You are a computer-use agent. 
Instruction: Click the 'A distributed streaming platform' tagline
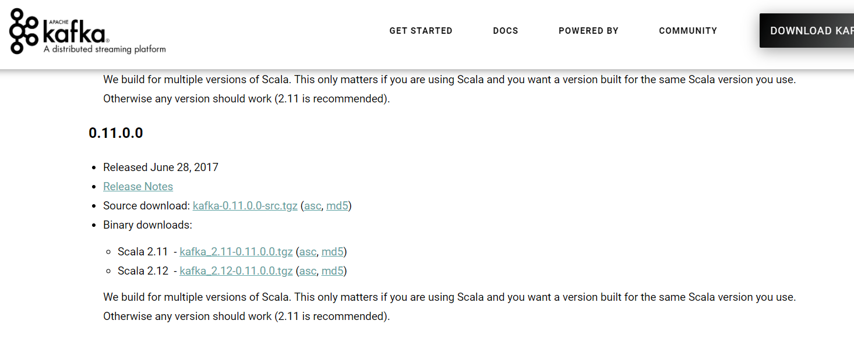coord(105,49)
